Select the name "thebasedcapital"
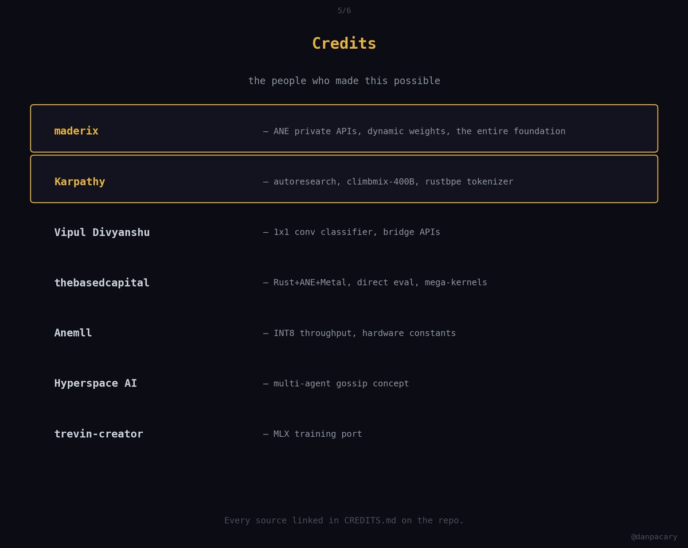Screen dimensions: 688x548 pos(102,283)
